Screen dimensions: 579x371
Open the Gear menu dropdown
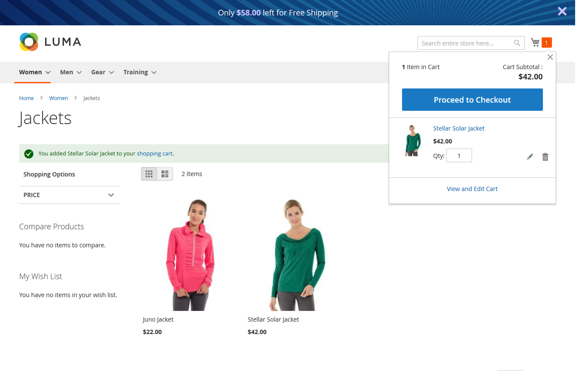[x=102, y=72]
